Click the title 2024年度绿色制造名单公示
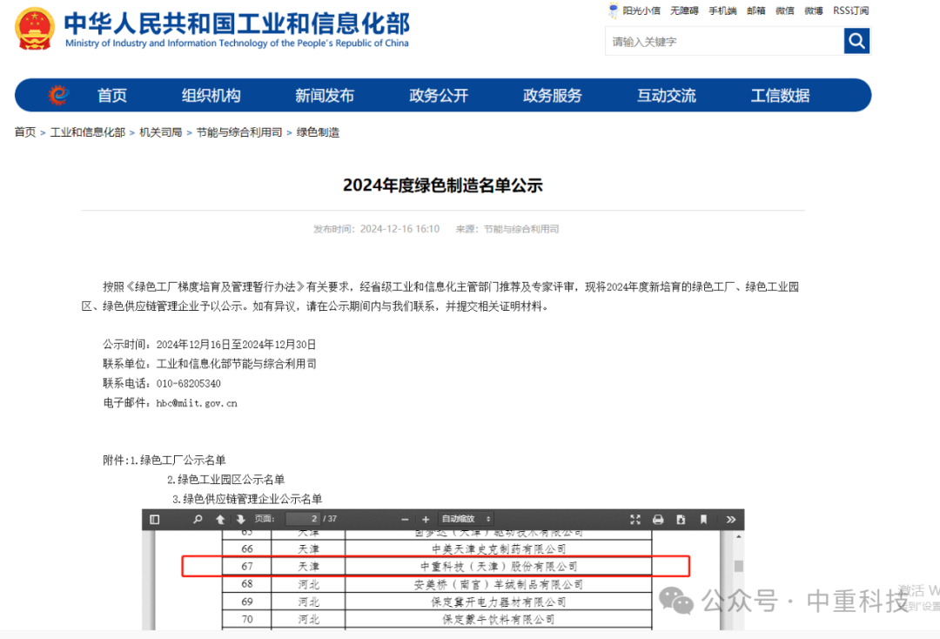The width and height of the screenshot is (940, 639). pos(442,185)
